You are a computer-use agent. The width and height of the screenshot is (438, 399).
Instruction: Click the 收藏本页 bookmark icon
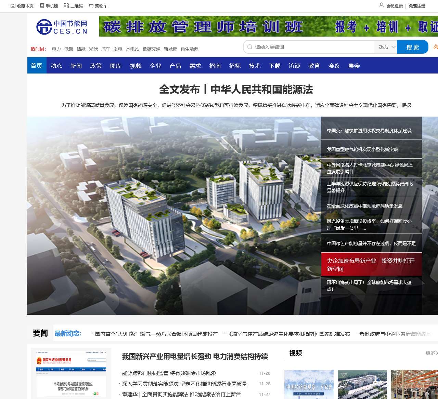[x=13, y=6]
